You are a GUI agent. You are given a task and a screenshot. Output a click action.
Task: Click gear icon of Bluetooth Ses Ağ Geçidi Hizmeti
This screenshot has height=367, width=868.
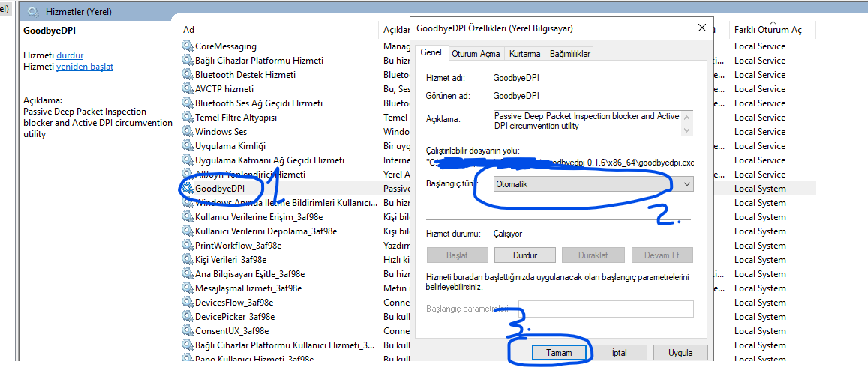click(188, 103)
